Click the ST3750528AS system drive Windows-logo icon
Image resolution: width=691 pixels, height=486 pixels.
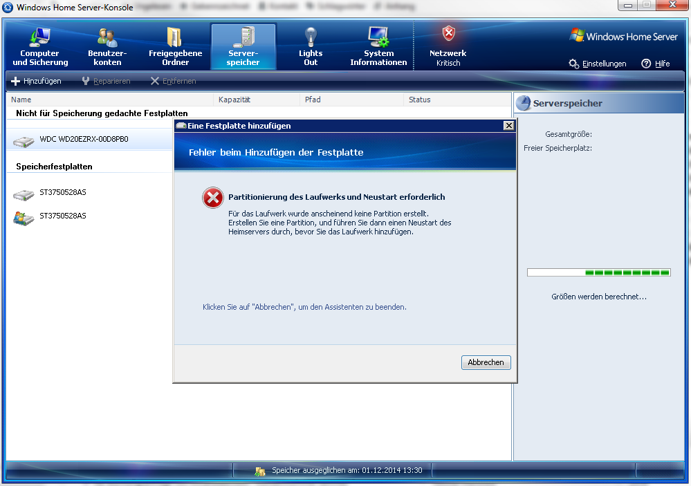(x=24, y=218)
